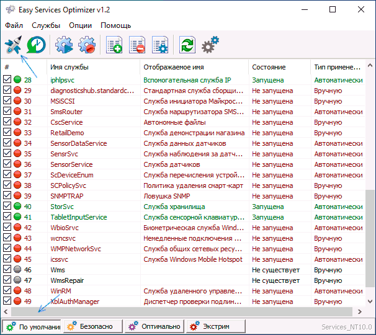Toggle the checkbox for row 39 SNMPTRAP

point(7,195)
